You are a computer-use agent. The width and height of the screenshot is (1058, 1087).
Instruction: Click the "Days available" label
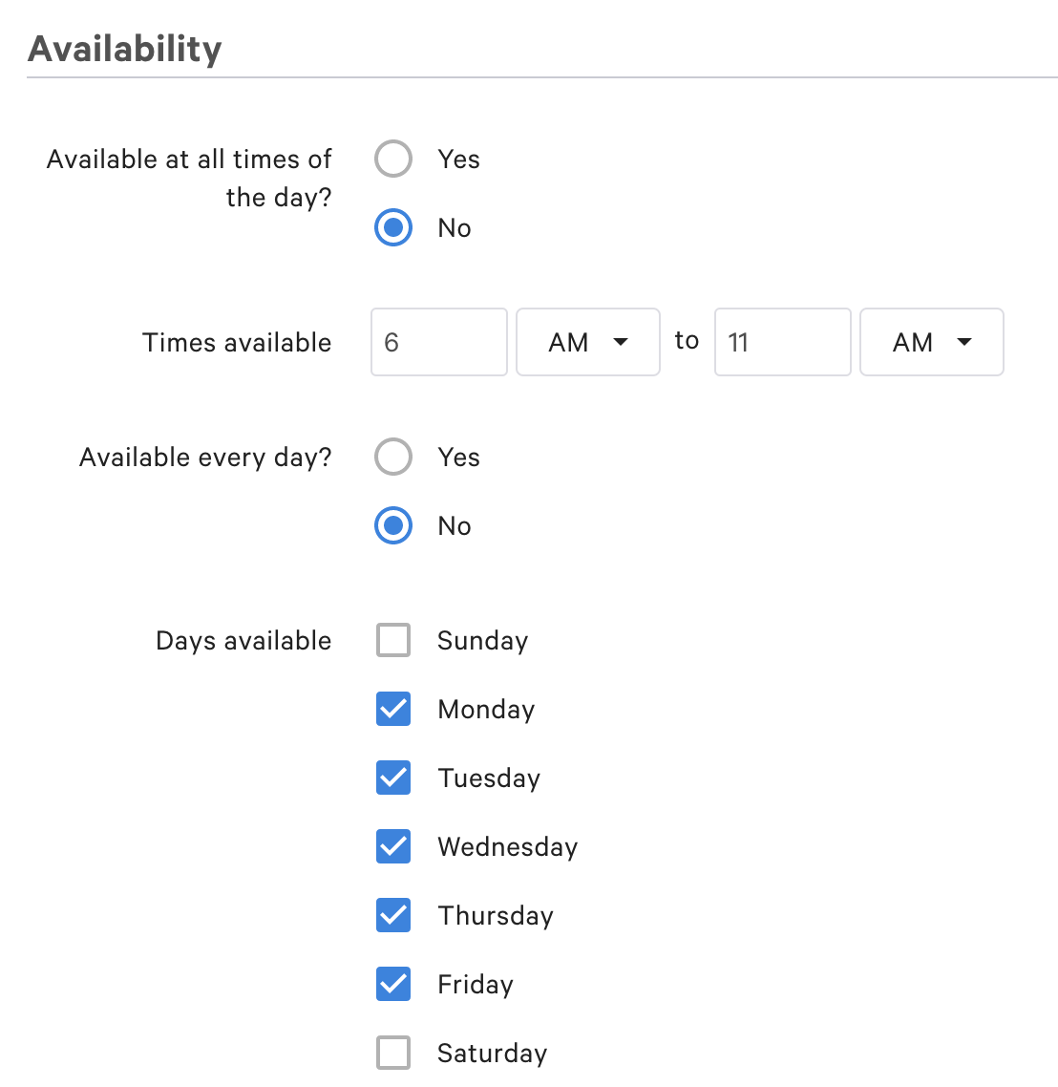pyautogui.click(x=243, y=641)
